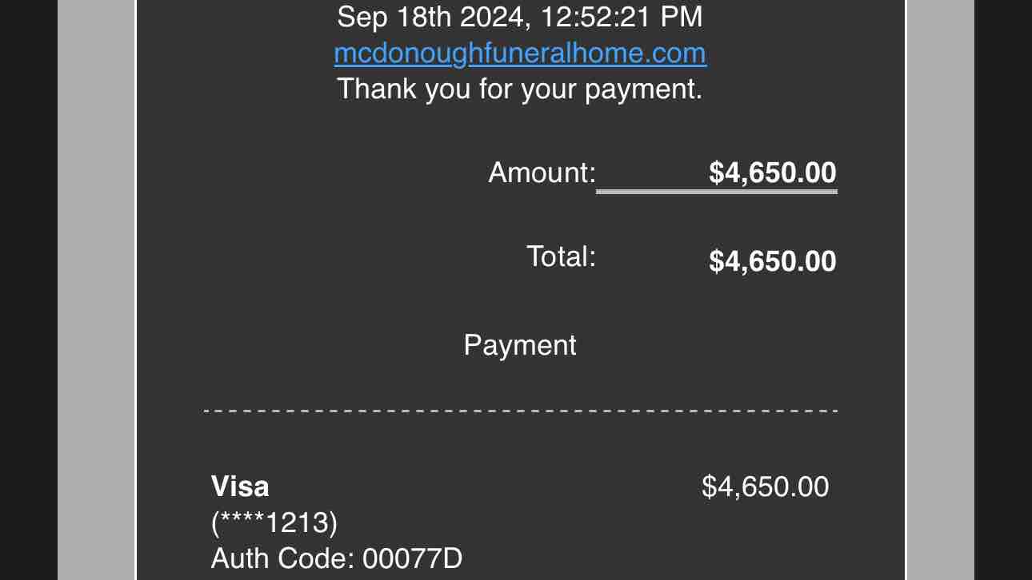
Task: Select the masked card number (****1213)
Action: tap(274, 523)
